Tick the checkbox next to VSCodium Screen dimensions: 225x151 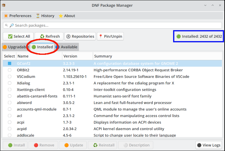point(9,76)
